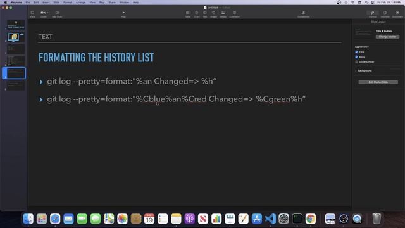Image resolution: width=405 pixels, height=228 pixels.
Task: Open the Share menu
Action: [112, 3]
